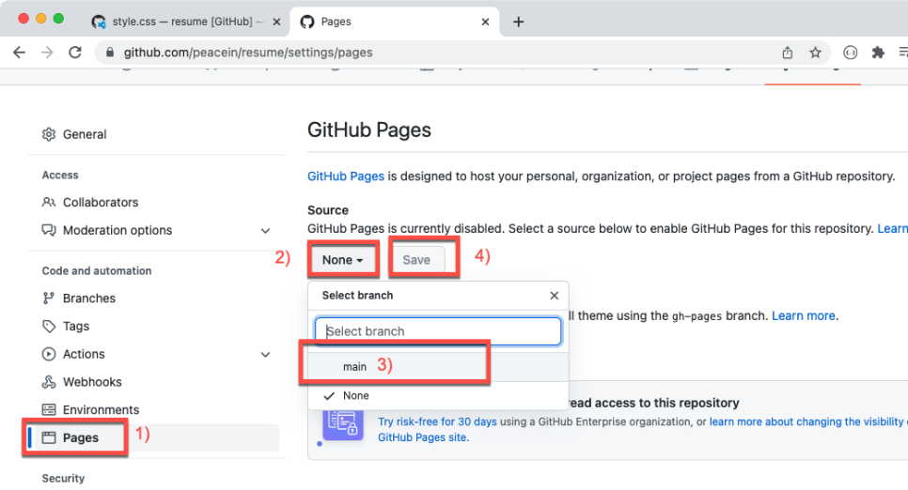Open Try risk-free for 30 days link
908x490 pixels.
click(x=437, y=421)
